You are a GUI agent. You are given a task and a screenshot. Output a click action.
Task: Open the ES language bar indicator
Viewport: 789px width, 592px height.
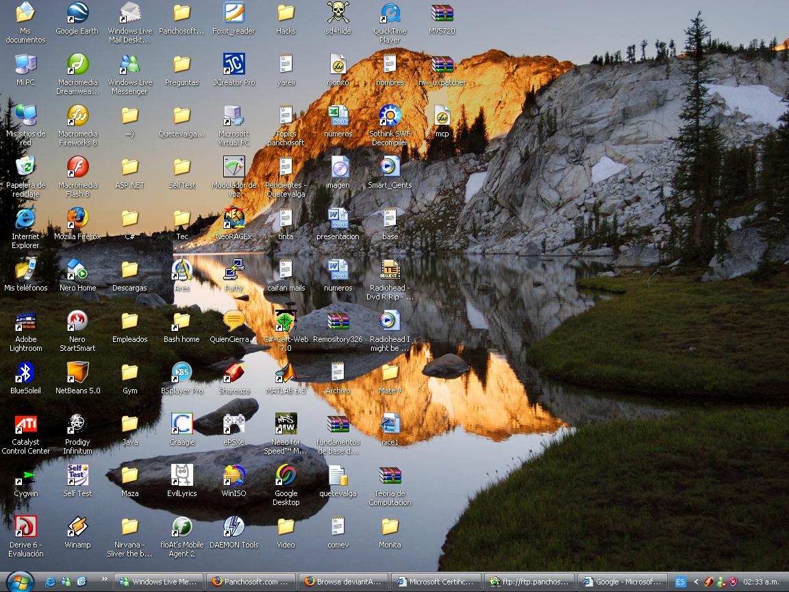tap(680, 582)
